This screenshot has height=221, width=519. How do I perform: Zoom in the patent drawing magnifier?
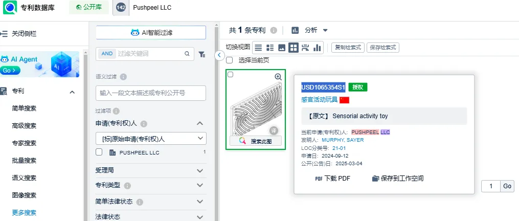(x=278, y=77)
